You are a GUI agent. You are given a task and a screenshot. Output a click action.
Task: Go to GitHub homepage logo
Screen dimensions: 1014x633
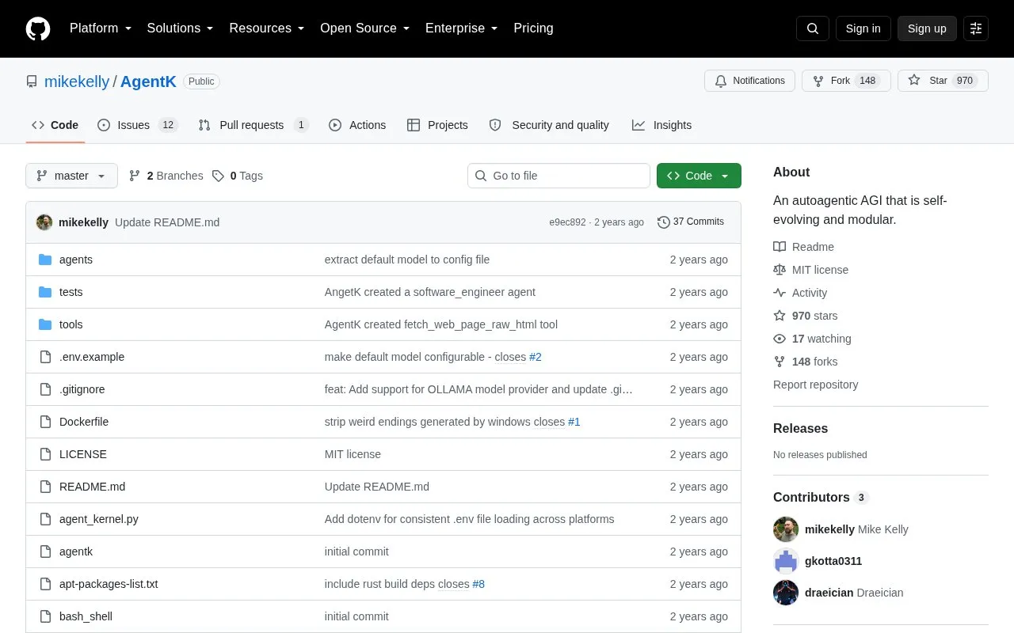click(38, 28)
